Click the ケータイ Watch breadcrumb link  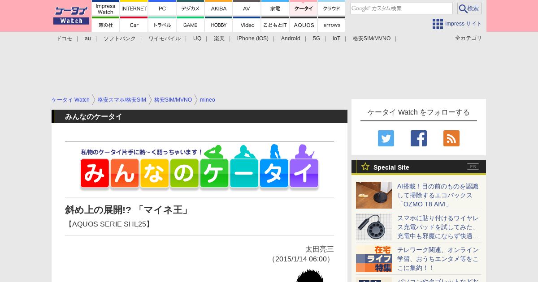[x=70, y=100]
